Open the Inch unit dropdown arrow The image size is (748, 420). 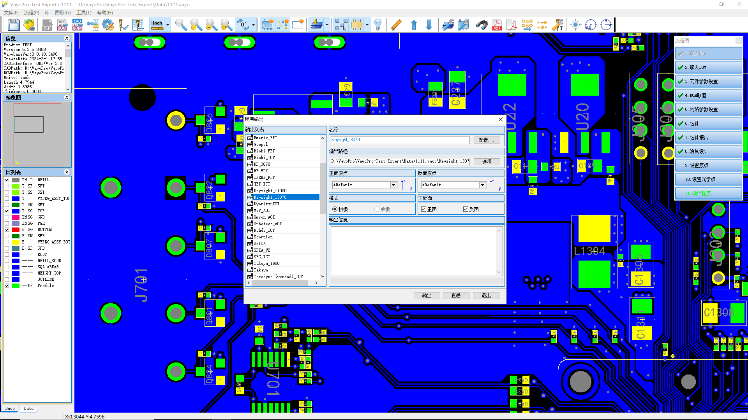point(168,25)
